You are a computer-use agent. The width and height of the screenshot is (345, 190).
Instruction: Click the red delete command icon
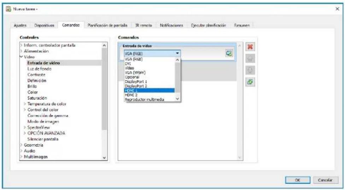[250, 47]
